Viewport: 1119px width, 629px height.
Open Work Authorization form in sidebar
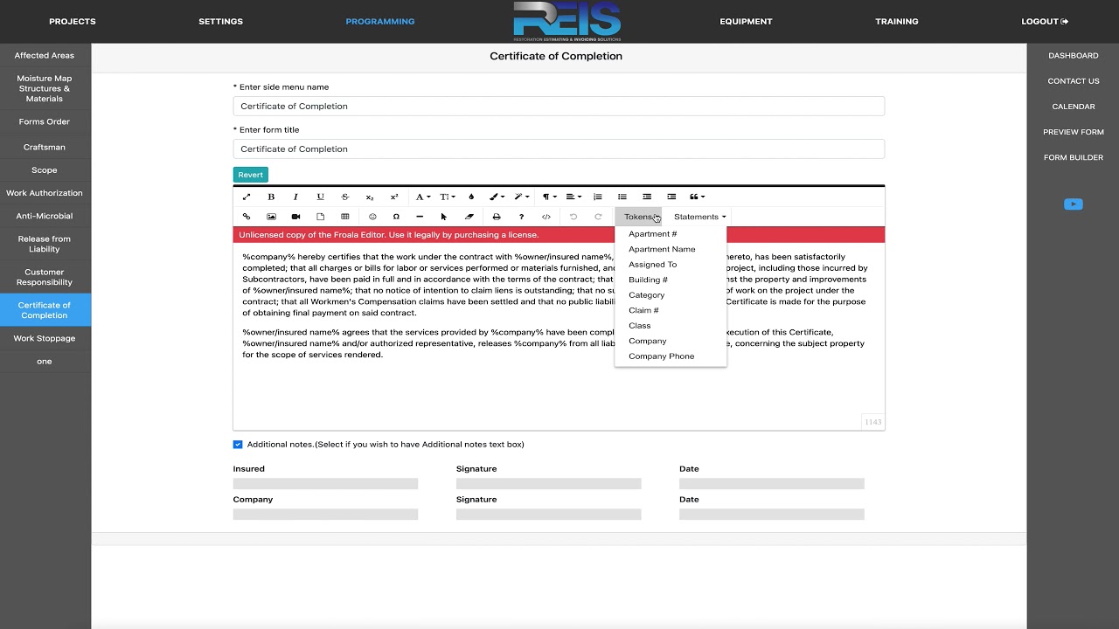point(45,193)
